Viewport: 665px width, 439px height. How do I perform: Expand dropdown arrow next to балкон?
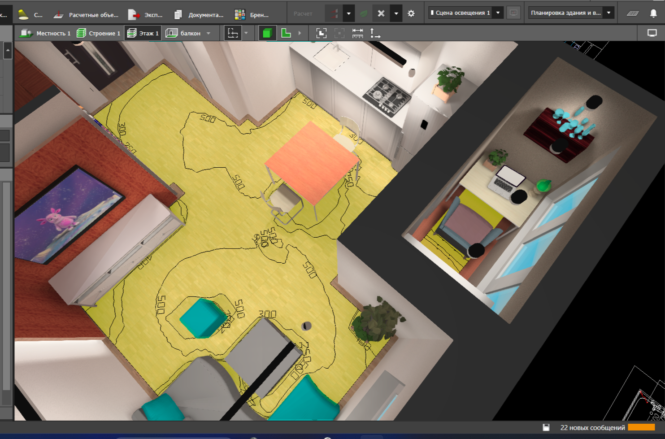(209, 33)
